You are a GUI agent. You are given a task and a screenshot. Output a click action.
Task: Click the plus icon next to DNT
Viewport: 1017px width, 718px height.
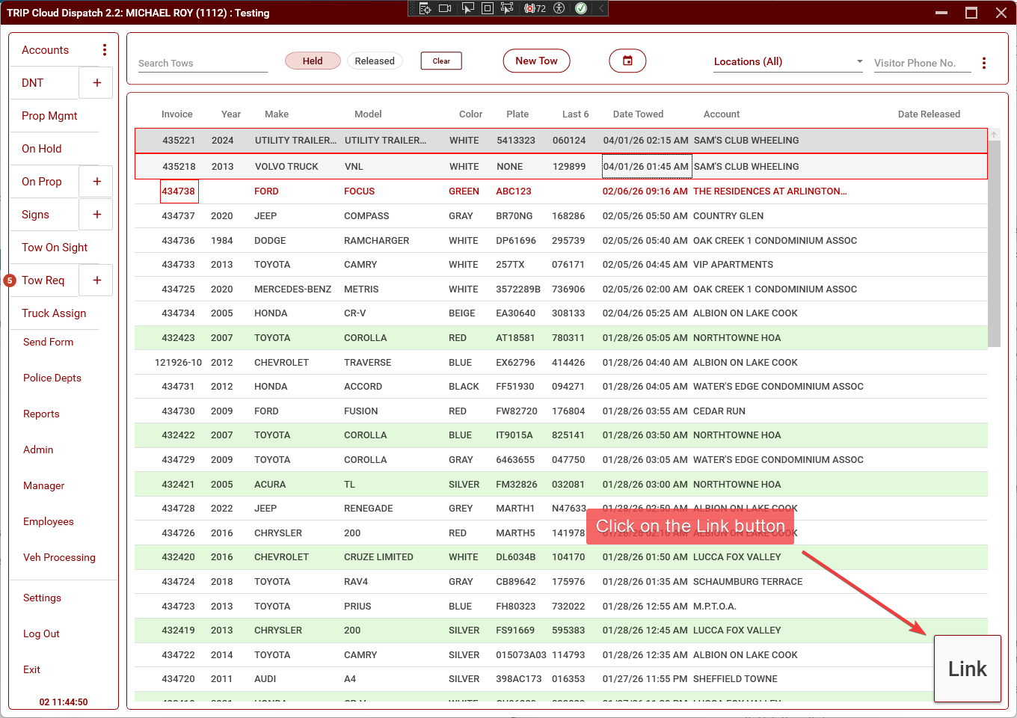coord(96,83)
